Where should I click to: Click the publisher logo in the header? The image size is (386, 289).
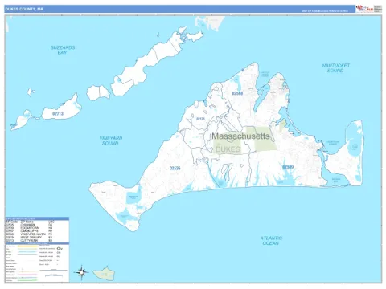coord(364,9)
